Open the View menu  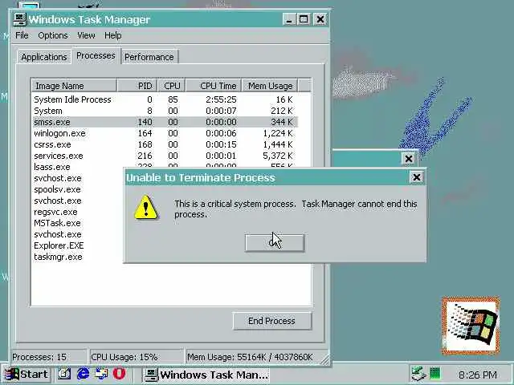(86, 35)
